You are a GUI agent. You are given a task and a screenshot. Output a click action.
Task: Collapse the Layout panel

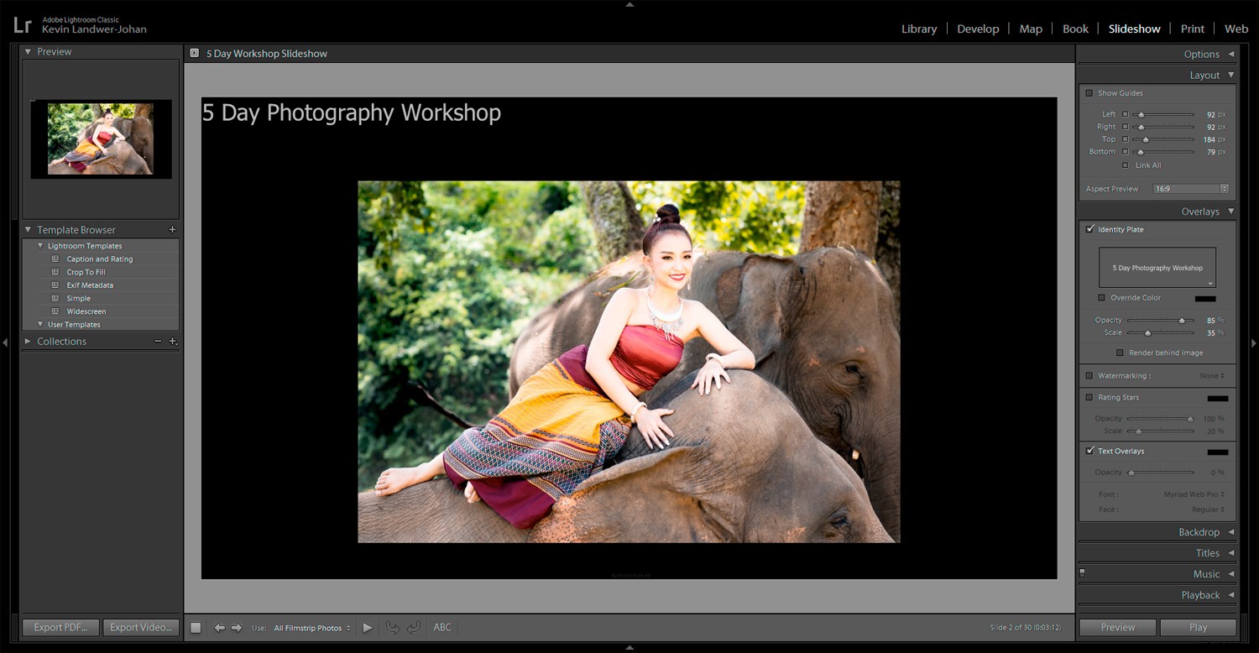(x=1230, y=75)
